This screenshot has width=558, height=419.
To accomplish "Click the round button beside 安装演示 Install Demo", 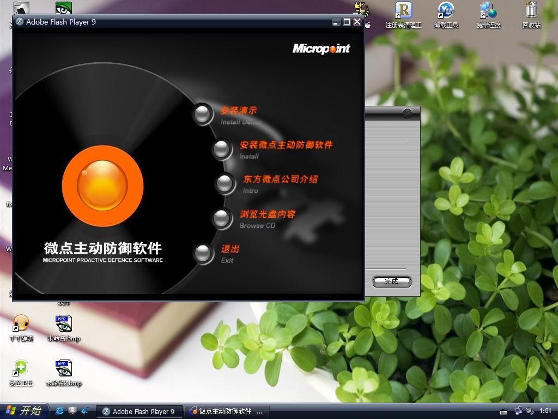I will (x=203, y=114).
